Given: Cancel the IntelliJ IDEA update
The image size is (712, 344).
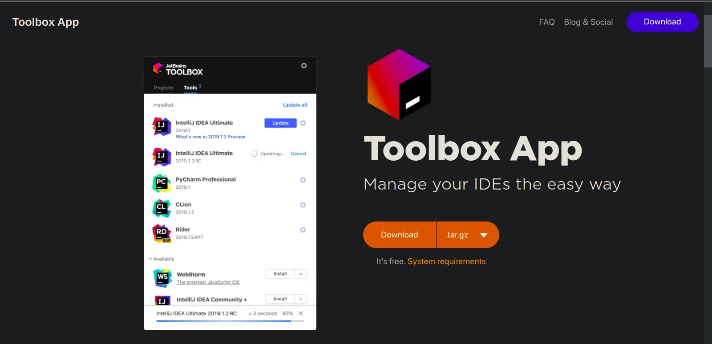Looking at the screenshot, I should tap(298, 154).
